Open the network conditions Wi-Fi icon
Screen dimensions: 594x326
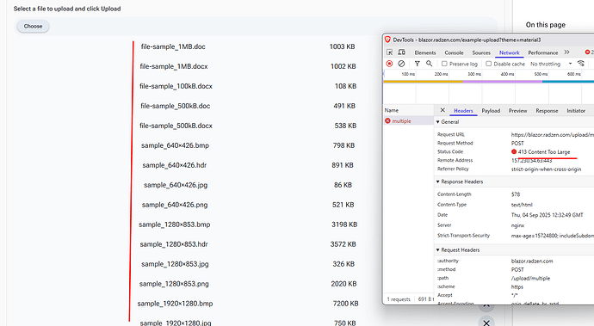tap(581, 64)
